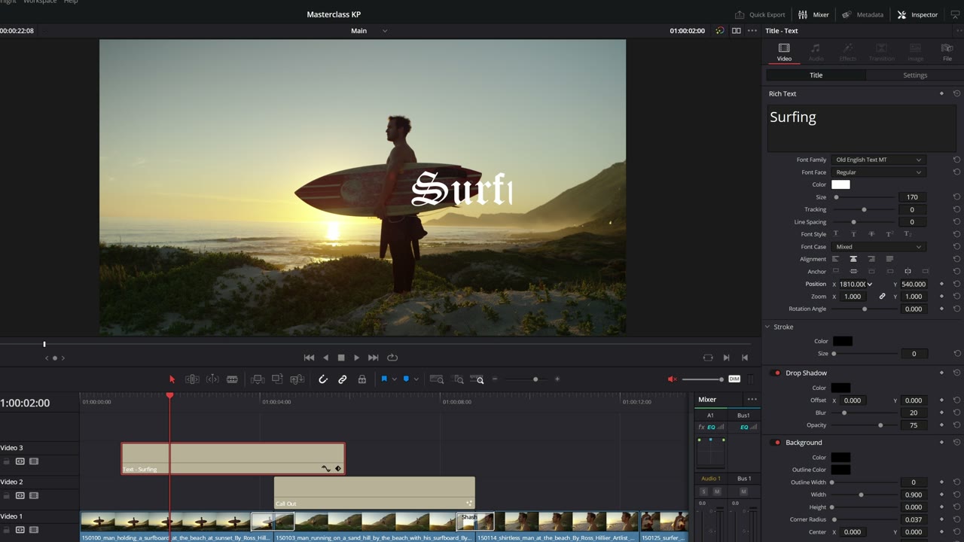Click the Detail Zoom icon

458,379
